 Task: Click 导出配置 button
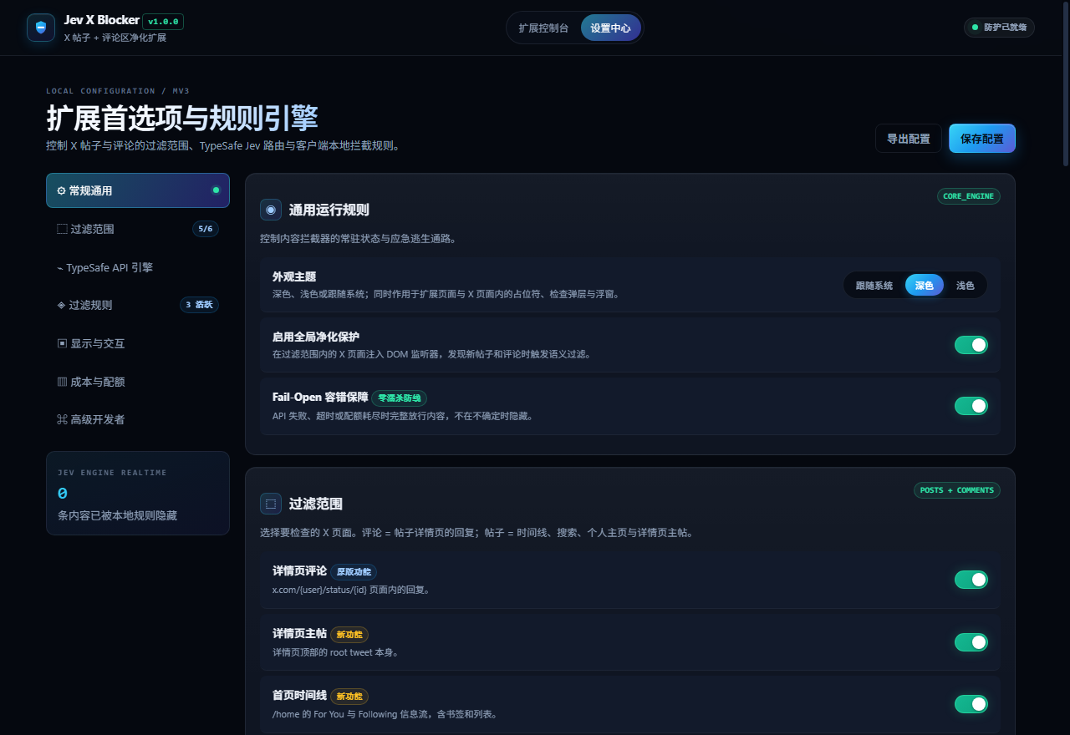909,139
